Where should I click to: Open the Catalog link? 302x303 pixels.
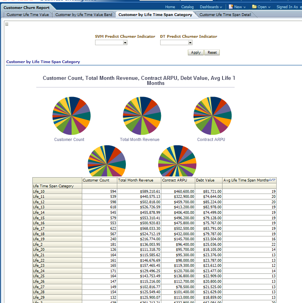pos(187,7)
